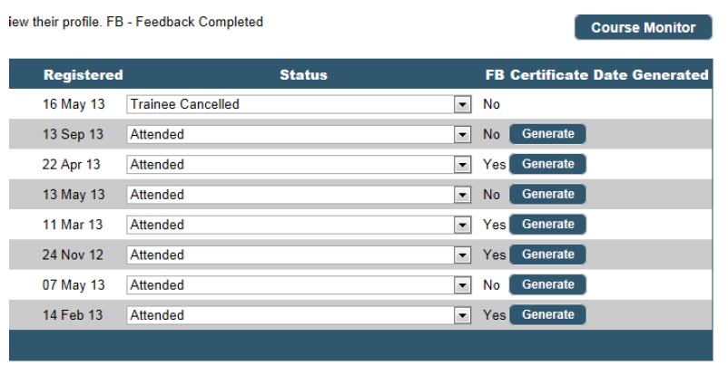The width and height of the screenshot is (728, 375).
Task: Click the Registered column header
Action: (x=83, y=75)
